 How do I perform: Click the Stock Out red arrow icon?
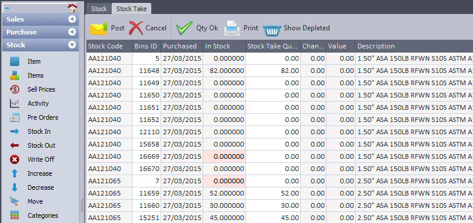coord(15,145)
